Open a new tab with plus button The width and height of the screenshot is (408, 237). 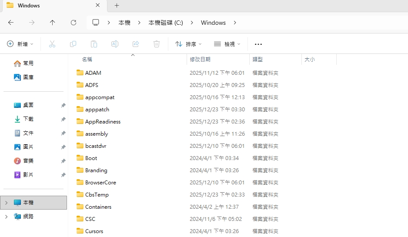tap(117, 6)
